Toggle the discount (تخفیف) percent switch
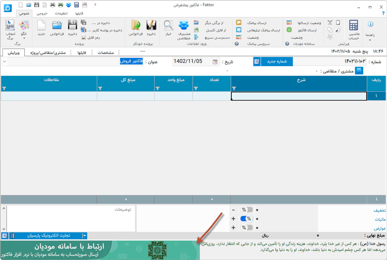The image size is (387, 260). click(x=247, y=210)
